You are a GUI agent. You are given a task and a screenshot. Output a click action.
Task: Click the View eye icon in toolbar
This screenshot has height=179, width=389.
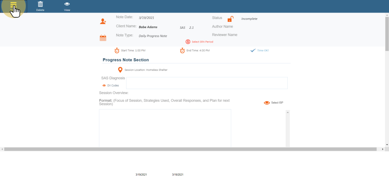(x=67, y=4)
